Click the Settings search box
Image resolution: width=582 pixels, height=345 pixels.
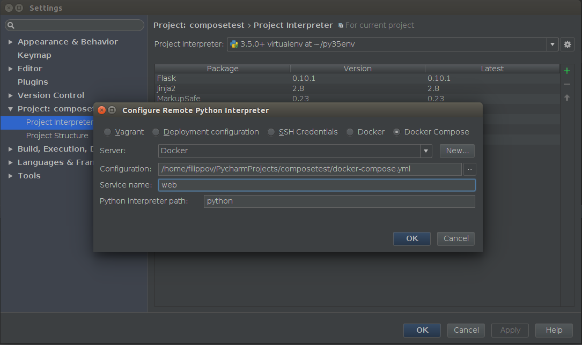(74, 25)
